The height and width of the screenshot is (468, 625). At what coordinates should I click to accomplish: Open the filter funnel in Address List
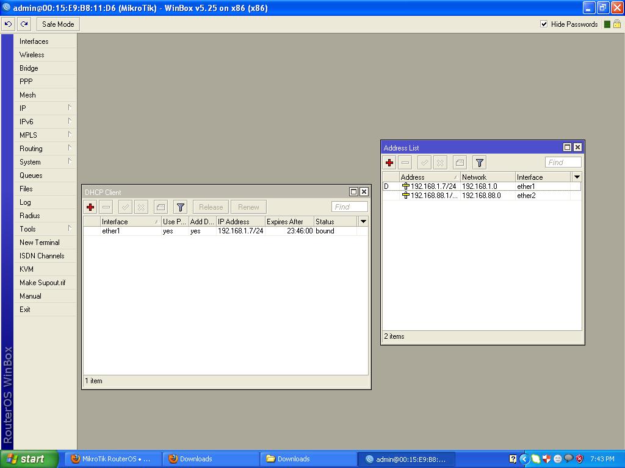480,162
